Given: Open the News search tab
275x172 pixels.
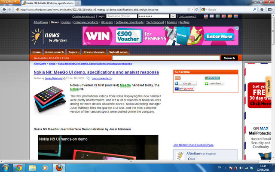Looking at the screenshot, I should (x=55, y=52).
